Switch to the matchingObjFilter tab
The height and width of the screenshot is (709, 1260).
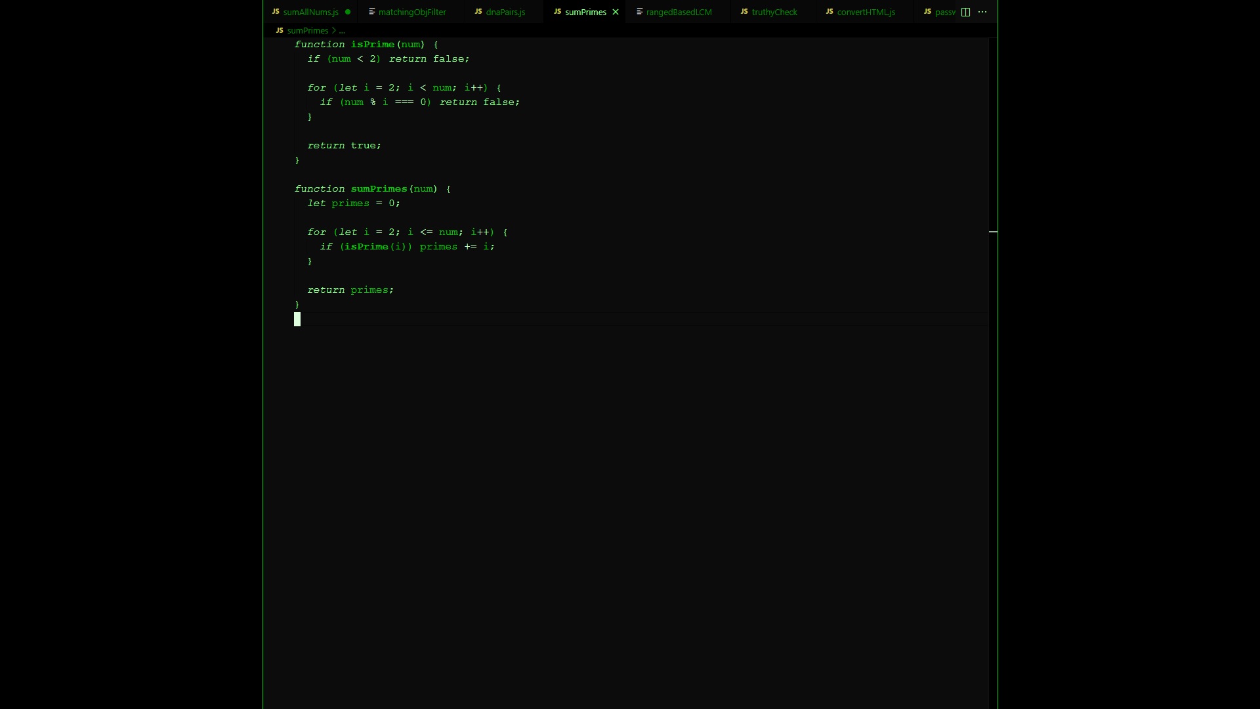coord(412,12)
